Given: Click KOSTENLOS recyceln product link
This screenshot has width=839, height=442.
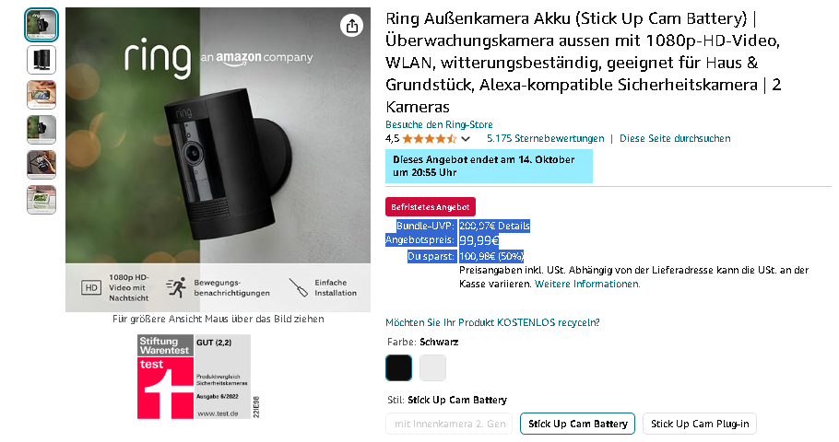Looking at the screenshot, I should coord(492,322).
